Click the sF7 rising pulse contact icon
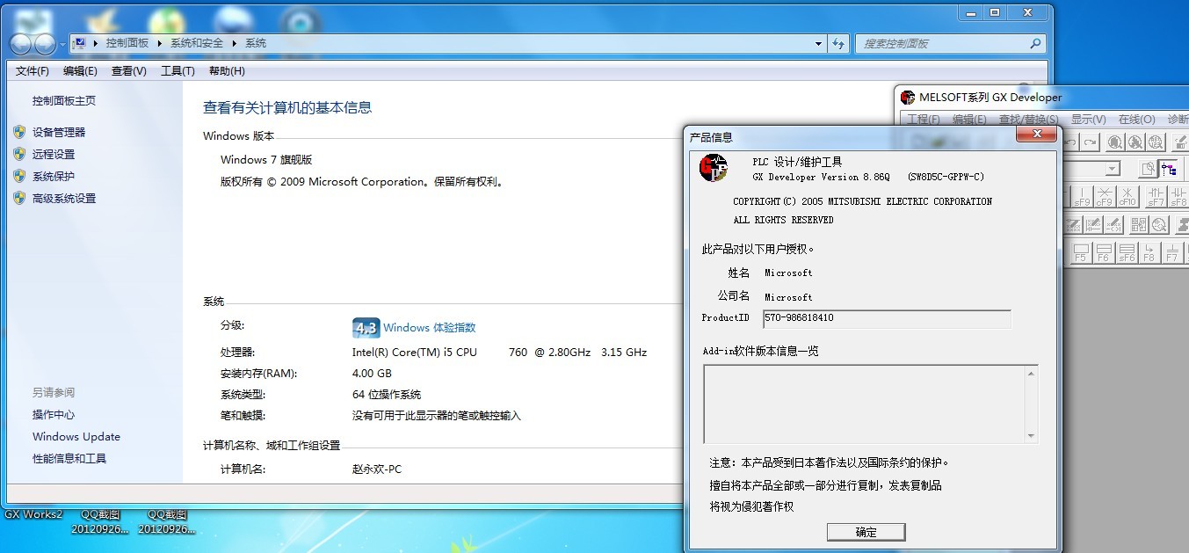This screenshot has height=553, width=1189. tap(1156, 197)
